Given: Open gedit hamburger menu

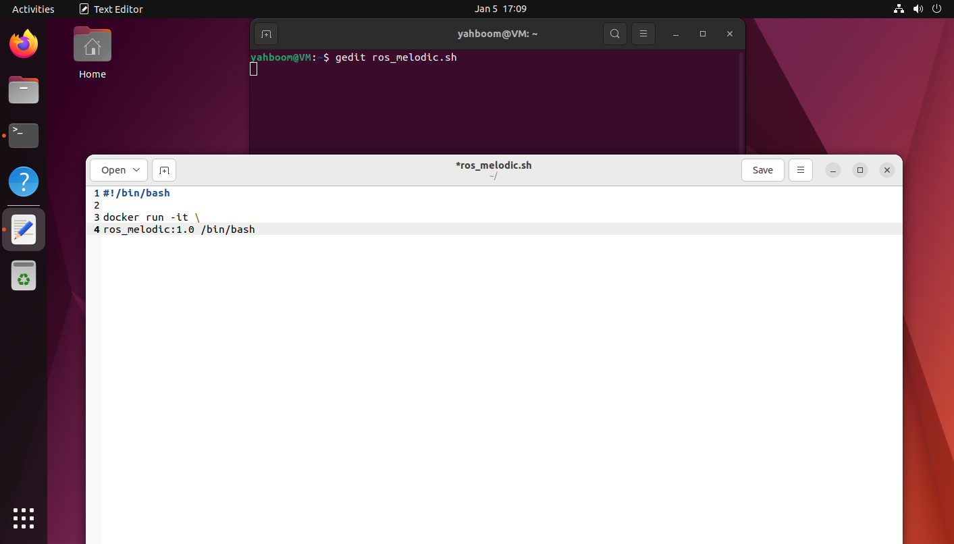Looking at the screenshot, I should tap(801, 170).
